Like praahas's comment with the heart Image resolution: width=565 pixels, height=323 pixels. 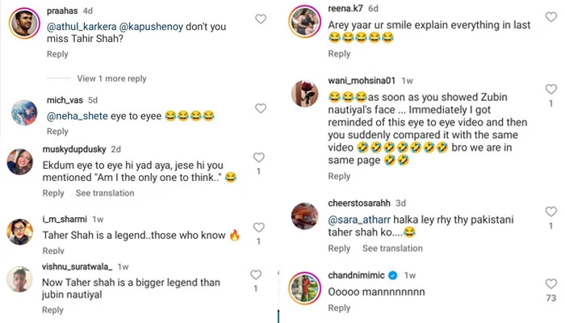click(x=261, y=18)
